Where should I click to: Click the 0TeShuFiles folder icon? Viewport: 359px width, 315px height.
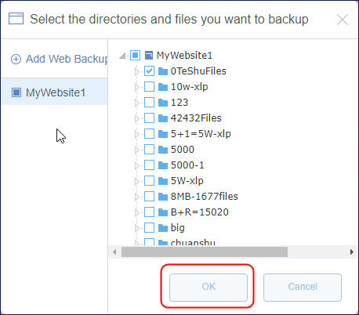pyautogui.click(x=163, y=71)
